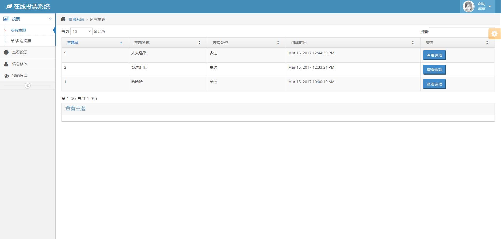This screenshot has height=239, width=501.
Task: Click the person icon for 信息修改
Action: tap(6, 64)
